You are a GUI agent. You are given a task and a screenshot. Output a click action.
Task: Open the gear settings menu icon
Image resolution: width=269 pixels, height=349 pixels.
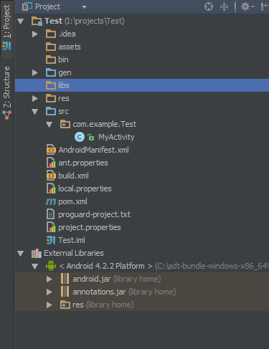tap(247, 6)
